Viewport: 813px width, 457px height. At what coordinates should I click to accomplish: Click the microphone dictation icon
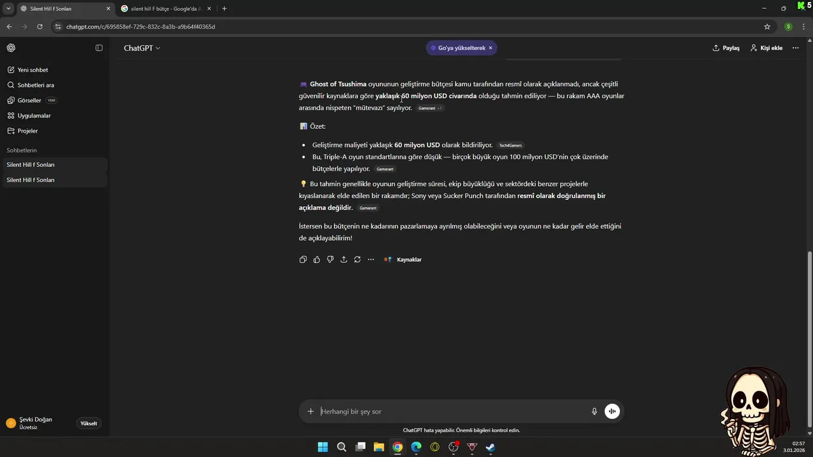pos(595,411)
